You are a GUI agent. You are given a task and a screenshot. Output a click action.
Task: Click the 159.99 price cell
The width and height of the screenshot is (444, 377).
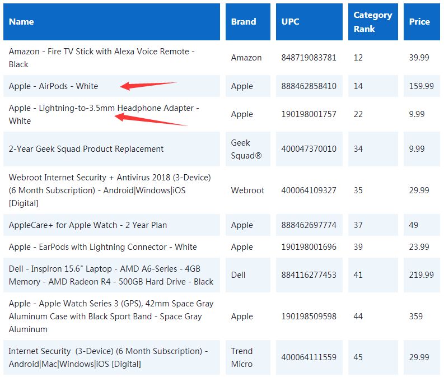tap(421, 86)
